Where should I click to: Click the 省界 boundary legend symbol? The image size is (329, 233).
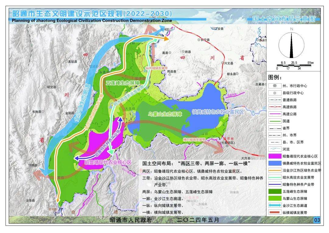(x=275, y=128)
